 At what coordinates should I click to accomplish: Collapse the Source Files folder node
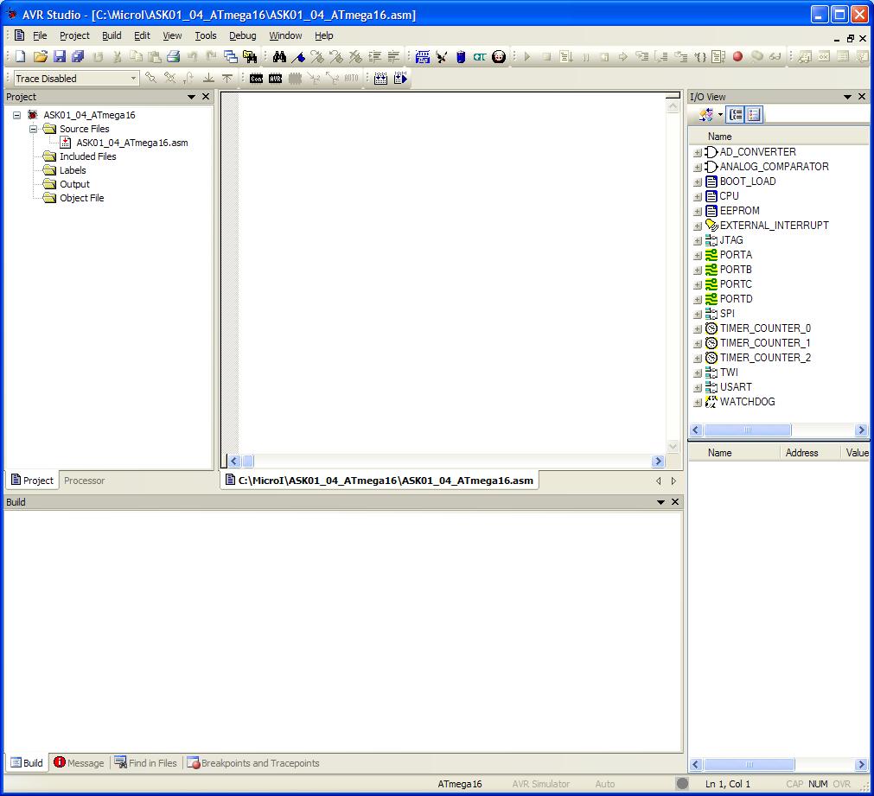tap(33, 129)
